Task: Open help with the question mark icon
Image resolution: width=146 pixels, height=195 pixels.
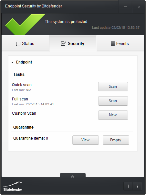Action: 128,186
